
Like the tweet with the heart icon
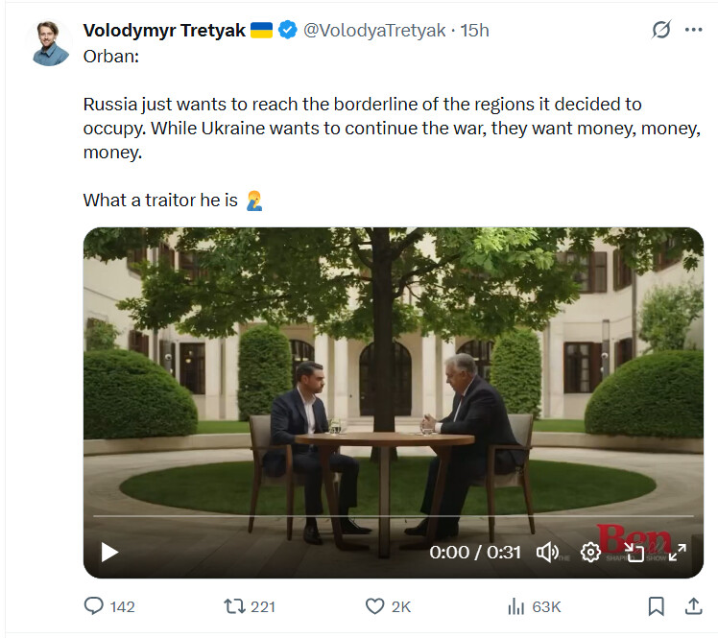pos(375,606)
